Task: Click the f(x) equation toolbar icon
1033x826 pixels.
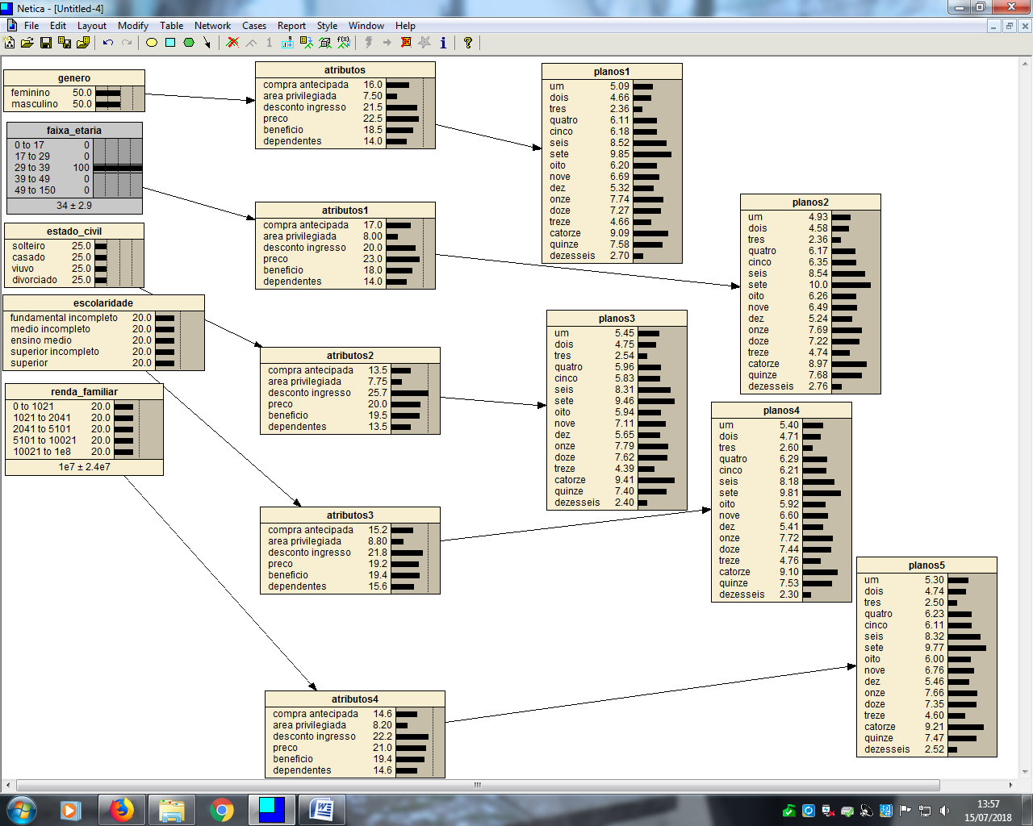Action: coord(344,42)
